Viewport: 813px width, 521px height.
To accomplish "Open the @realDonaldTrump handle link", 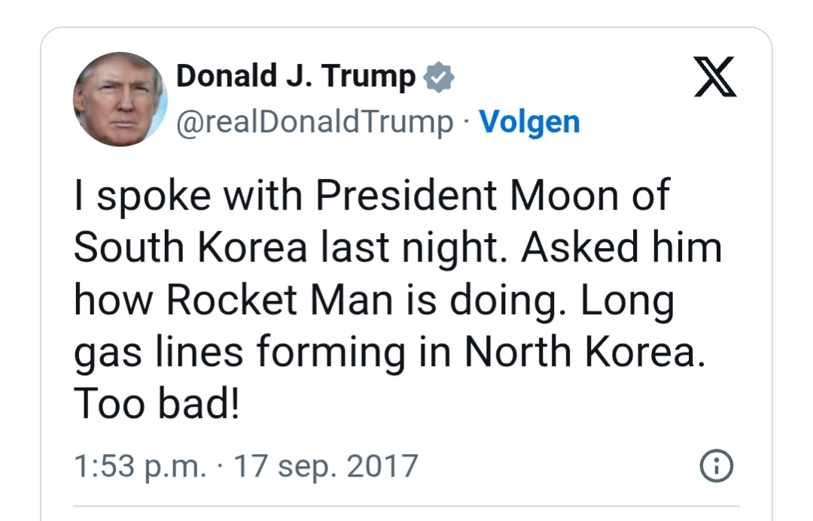I will [314, 122].
